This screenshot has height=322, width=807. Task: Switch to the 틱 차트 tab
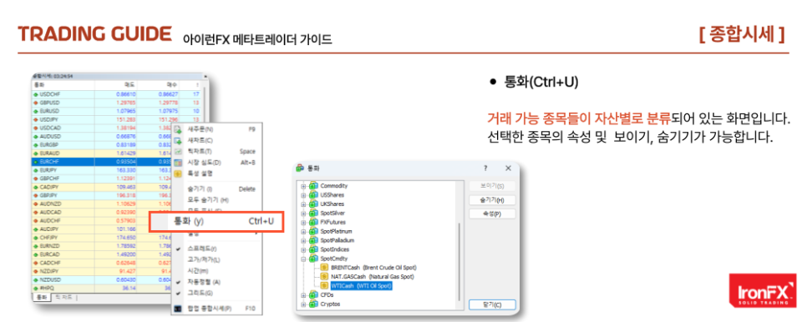click(x=63, y=297)
